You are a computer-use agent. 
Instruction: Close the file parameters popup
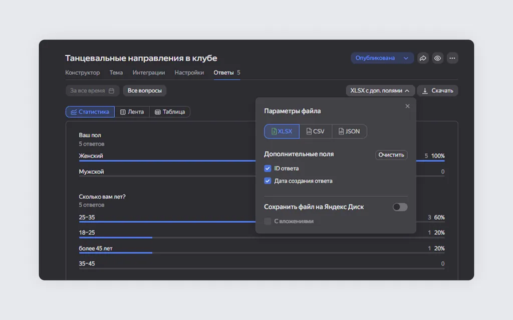pyautogui.click(x=407, y=106)
